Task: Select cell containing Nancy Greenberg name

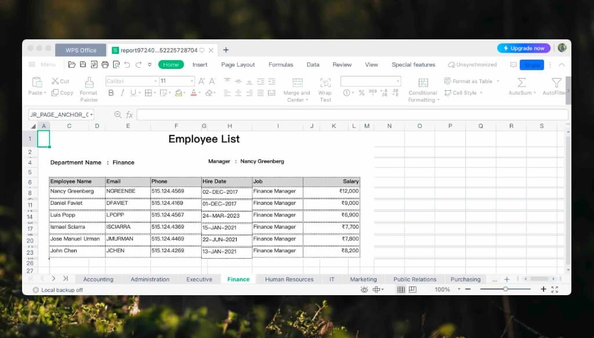Action: (77, 192)
